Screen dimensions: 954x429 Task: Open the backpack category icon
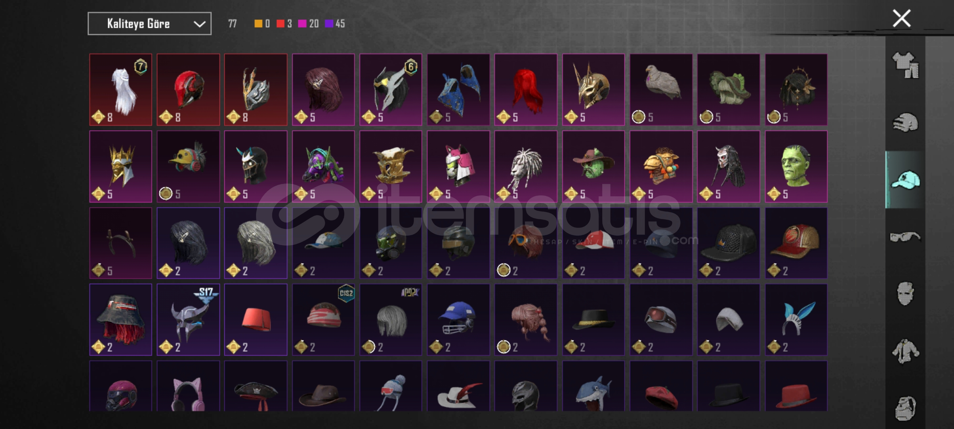tap(906, 408)
